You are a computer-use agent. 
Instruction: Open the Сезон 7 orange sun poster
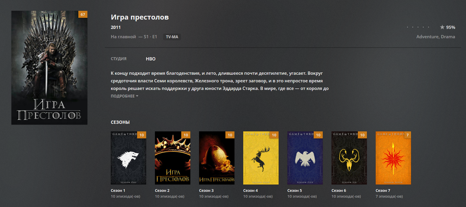tap(393, 158)
